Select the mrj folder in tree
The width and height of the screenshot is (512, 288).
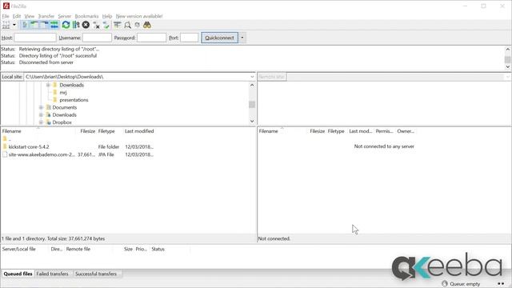click(x=63, y=93)
